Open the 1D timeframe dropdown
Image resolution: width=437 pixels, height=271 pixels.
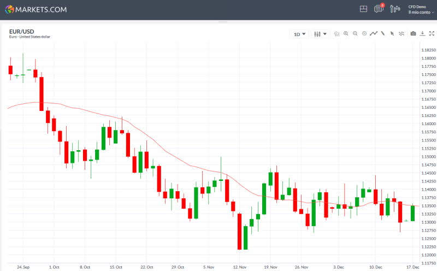tap(299, 34)
